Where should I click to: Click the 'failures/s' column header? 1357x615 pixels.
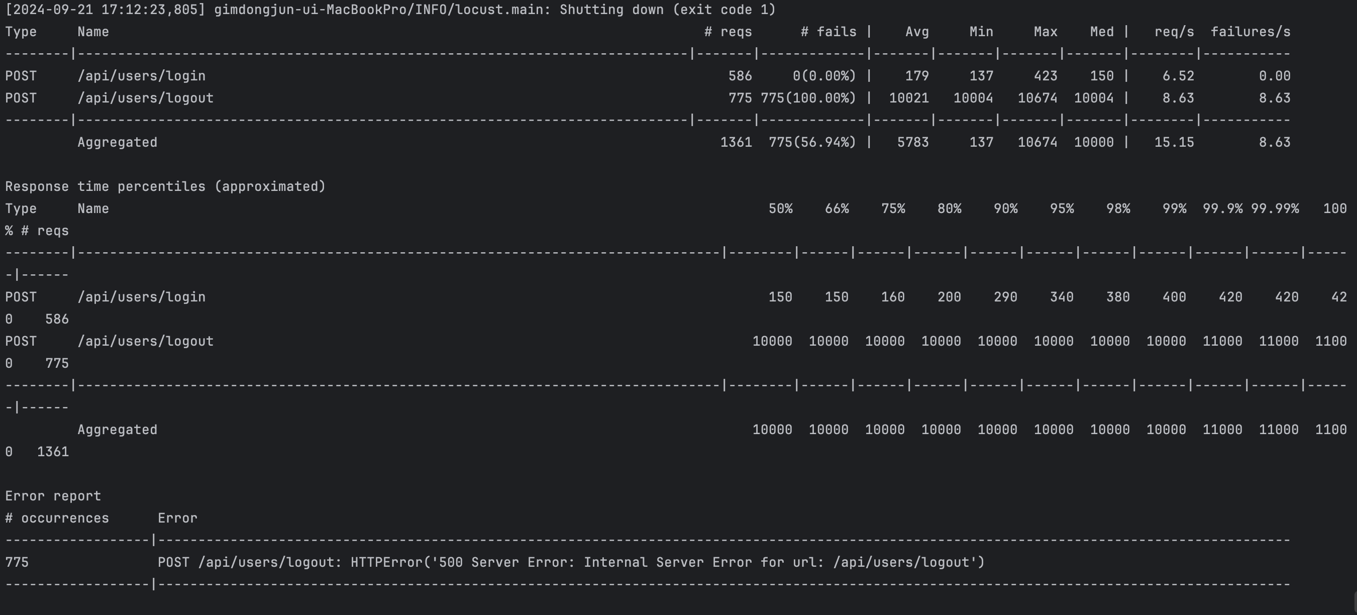click(1250, 32)
